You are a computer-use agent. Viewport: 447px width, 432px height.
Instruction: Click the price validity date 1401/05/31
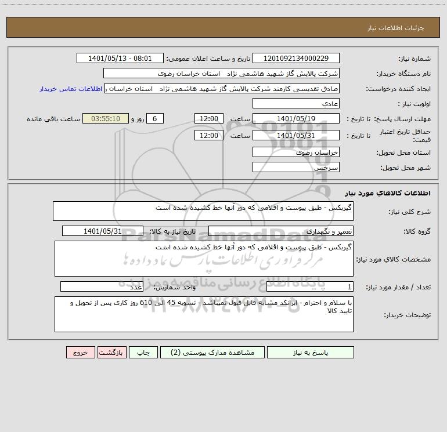[x=296, y=135]
